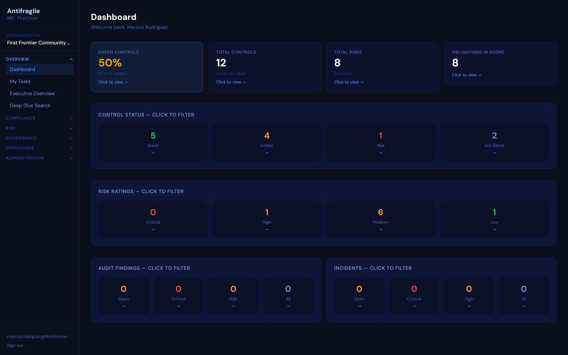Open Executive Overview page
This screenshot has width=568, height=355.
(39, 93)
